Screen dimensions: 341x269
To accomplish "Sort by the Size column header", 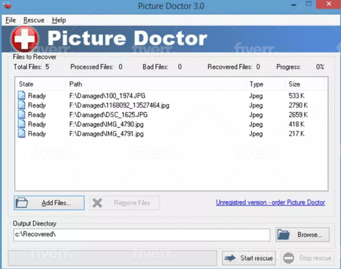I will (304, 84).
